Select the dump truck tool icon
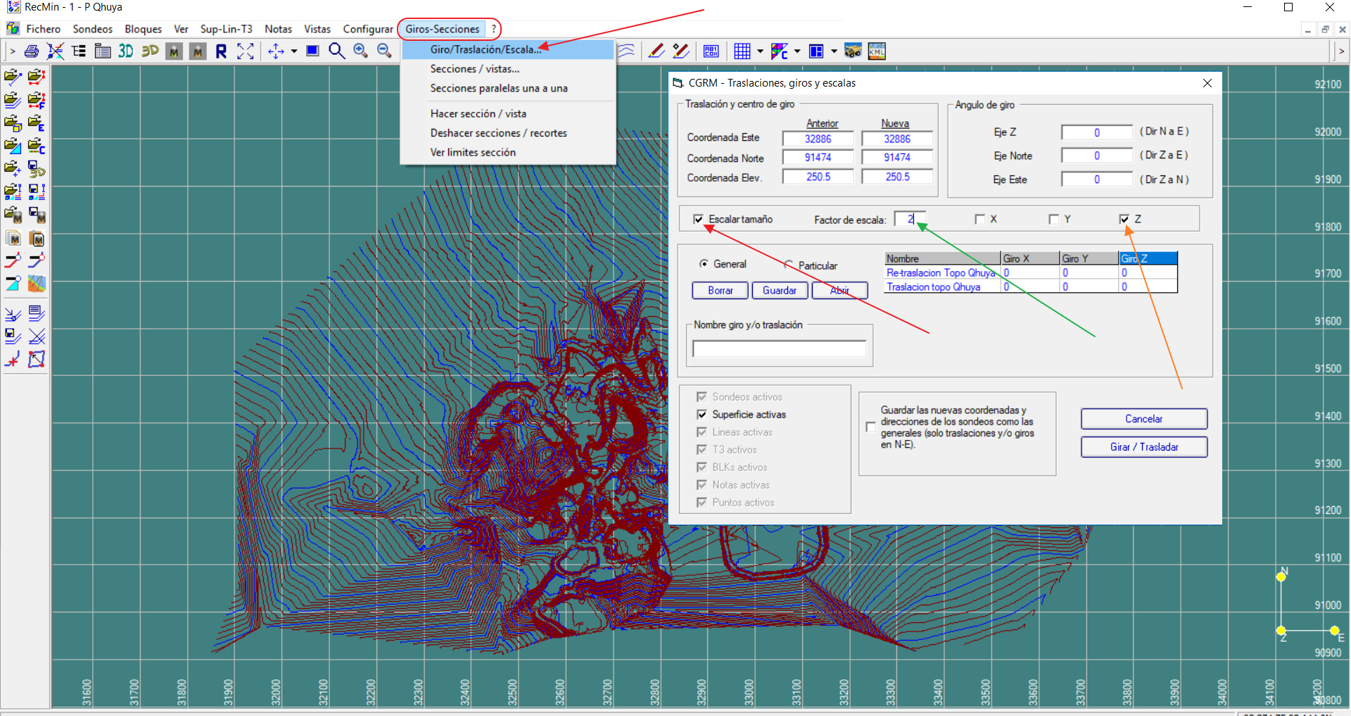The width and height of the screenshot is (1351, 716). click(854, 51)
